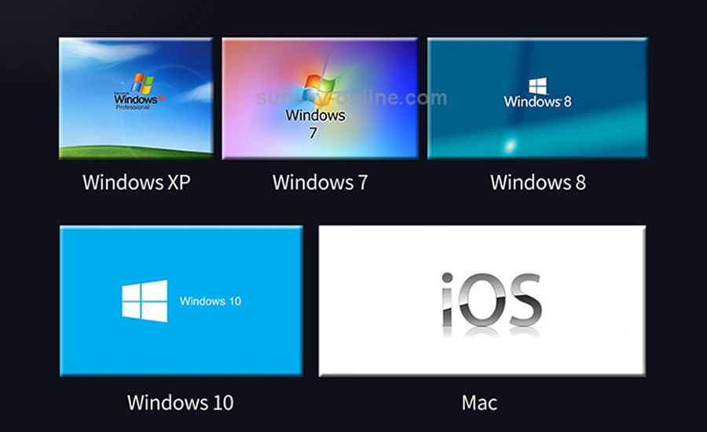Click "Professional" text in XP thumbnail

[x=132, y=108]
